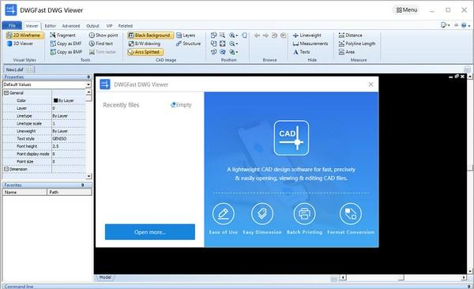Select the Color By Layer swatch value
The image size is (474, 289).
pos(69,100)
